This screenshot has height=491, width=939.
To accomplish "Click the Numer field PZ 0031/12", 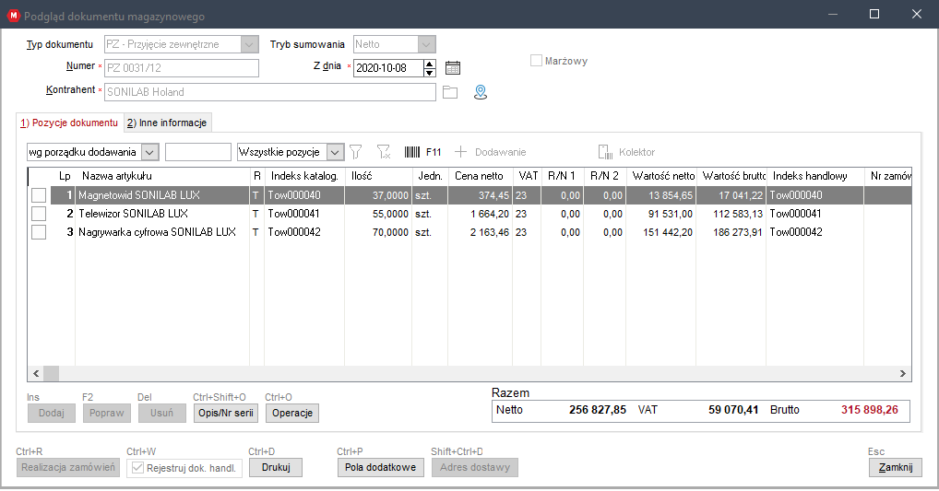I will pos(182,68).
